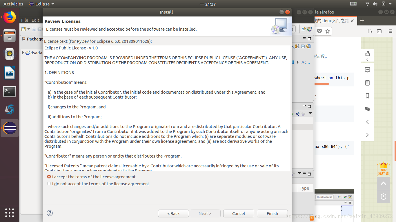
Task: Open the New dropdown arrow in Eclipse toolbar
Action: point(28,29)
